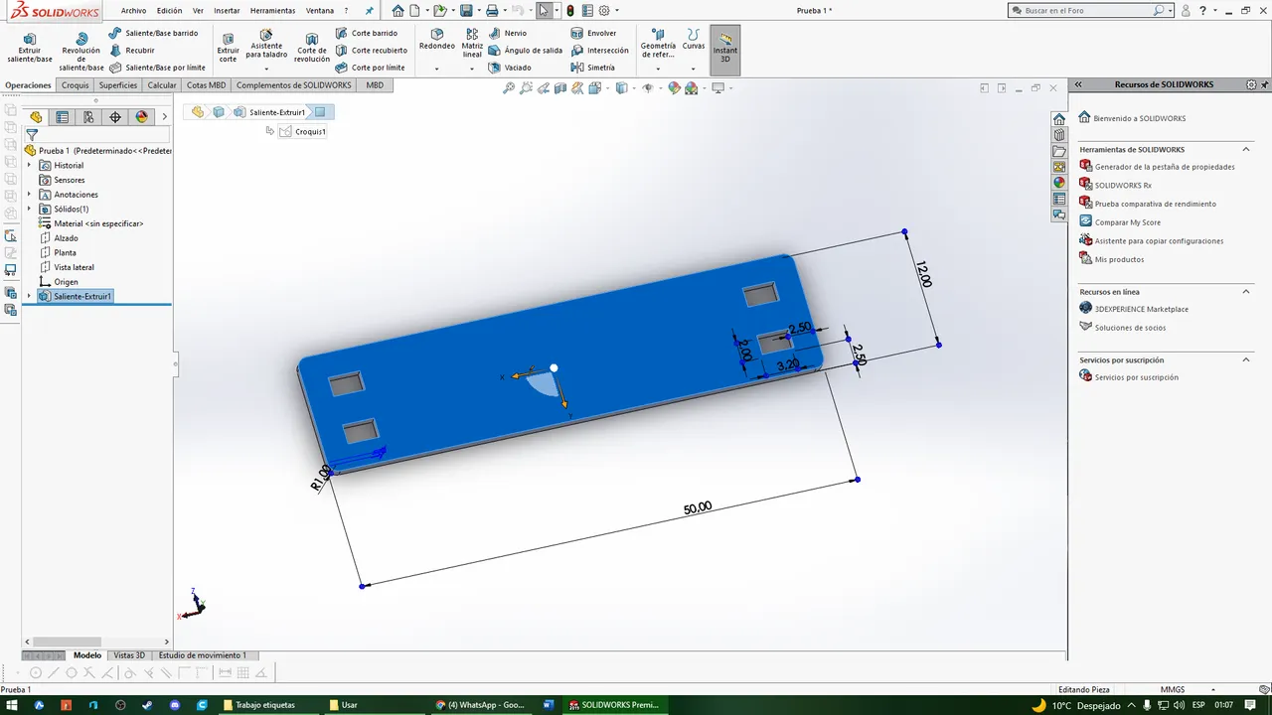Click Comparar My Score link
Image resolution: width=1272 pixels, height=715 pixels.
click(x=1127, y=222)
